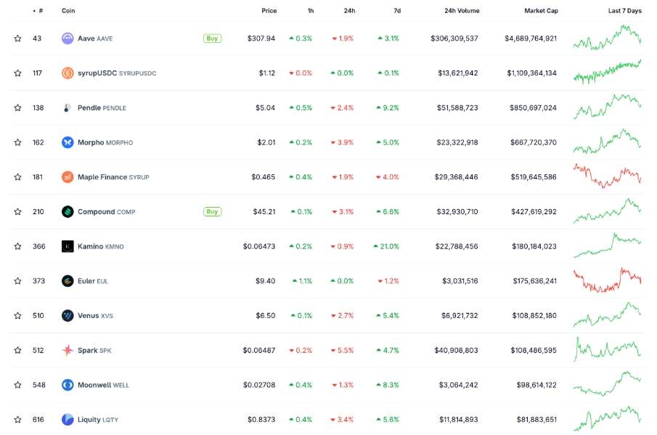Click the syrupUSDC token icon
This screenshot has width=657, height=435.
point(68,73)
